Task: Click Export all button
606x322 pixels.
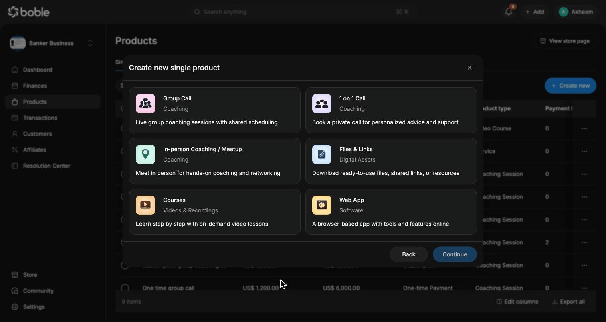Action: point(568,302)
